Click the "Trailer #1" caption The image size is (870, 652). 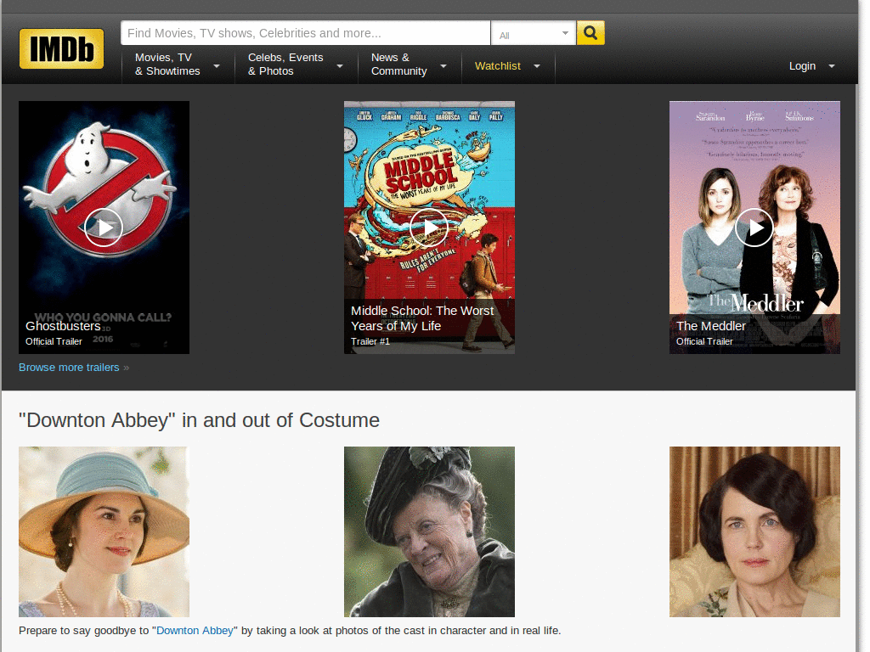(370, 341)
